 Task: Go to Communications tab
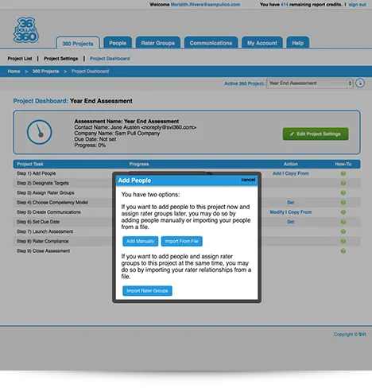point(211,43)
